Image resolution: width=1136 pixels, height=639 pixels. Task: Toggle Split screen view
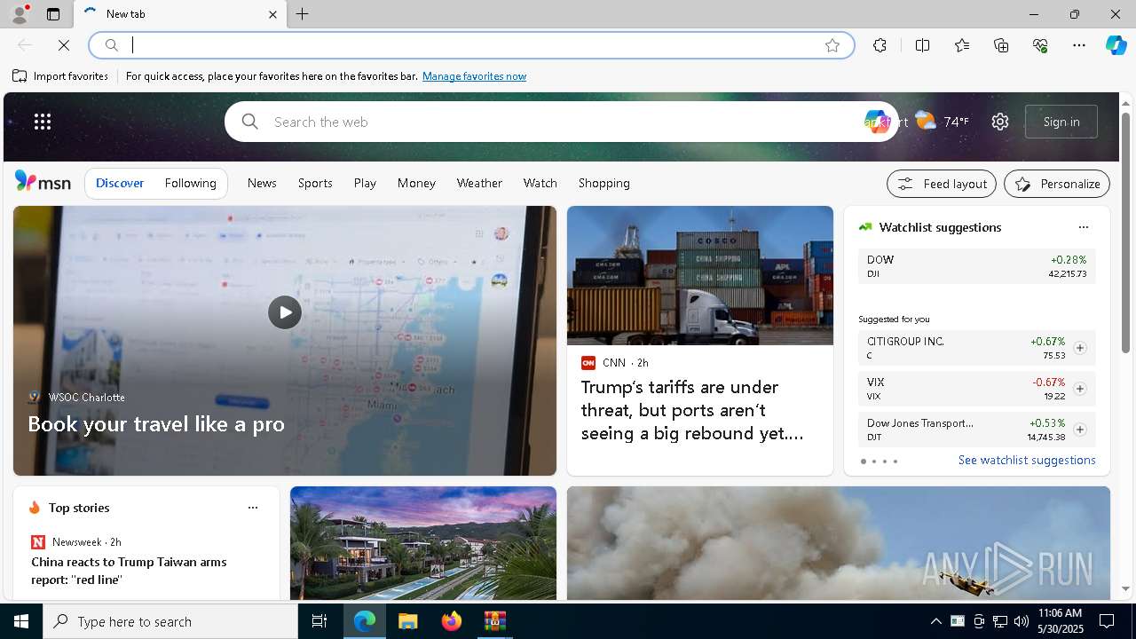click(922, 45)
